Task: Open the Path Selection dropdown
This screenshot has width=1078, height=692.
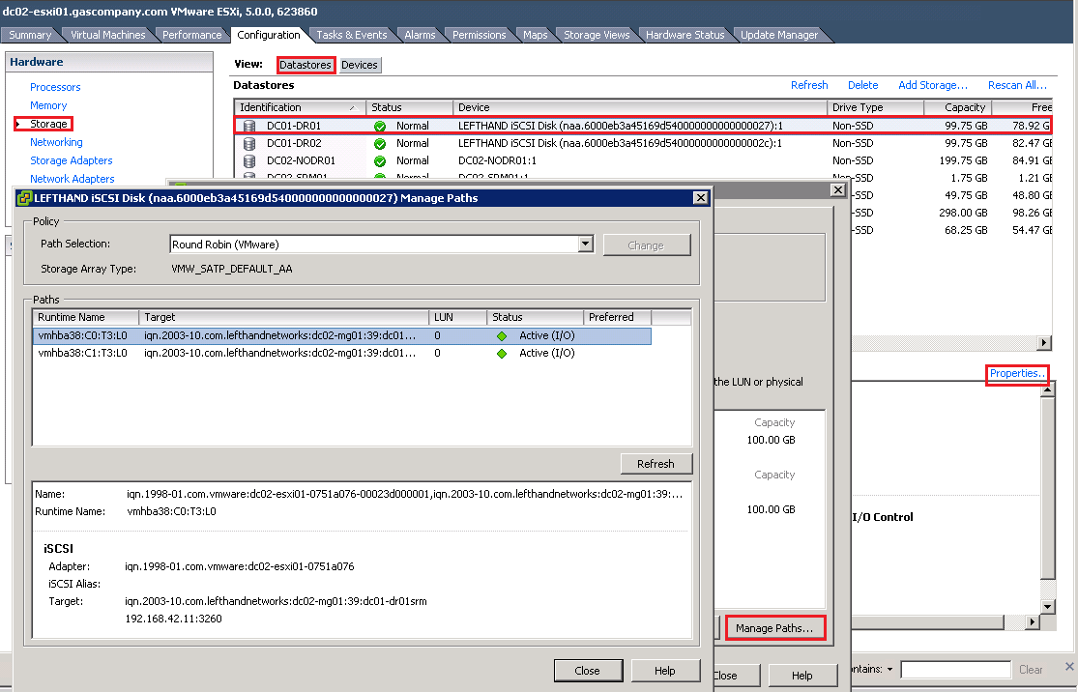Action: 585,245
